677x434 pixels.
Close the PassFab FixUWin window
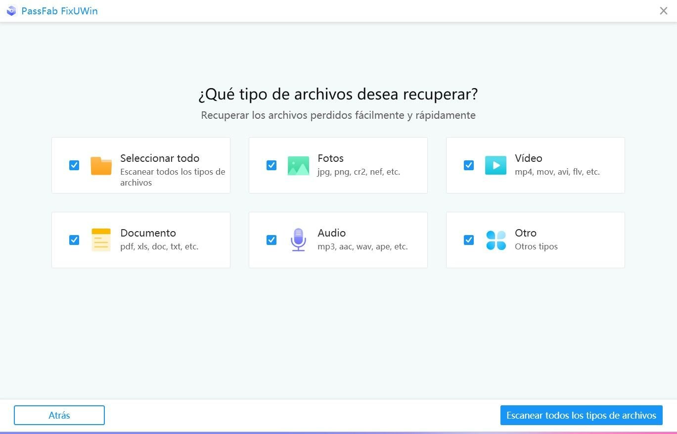tap(664, 11)
